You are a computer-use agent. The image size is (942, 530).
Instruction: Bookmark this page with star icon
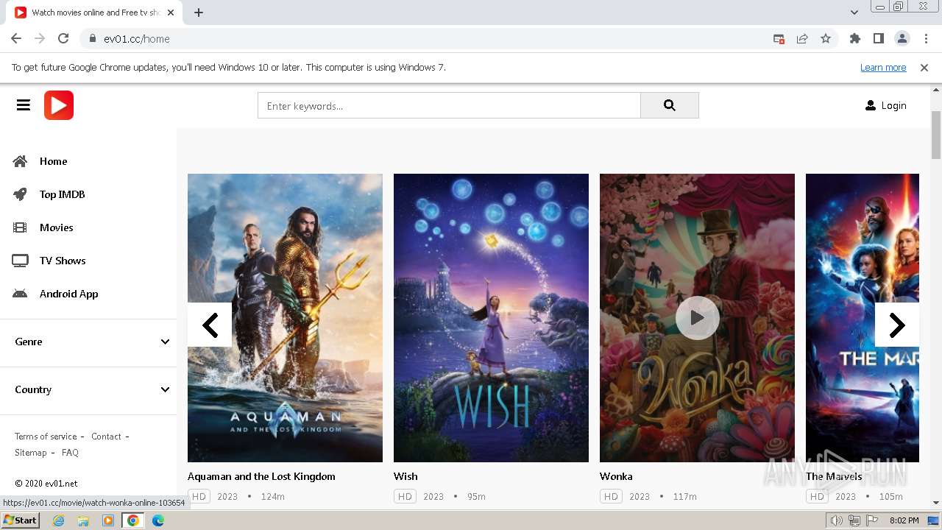coord(826,38)
